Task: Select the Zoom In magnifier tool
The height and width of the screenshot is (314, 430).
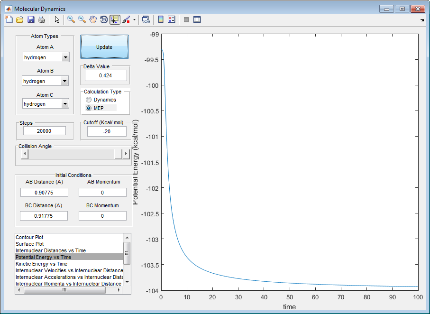Action: [71, 19]
